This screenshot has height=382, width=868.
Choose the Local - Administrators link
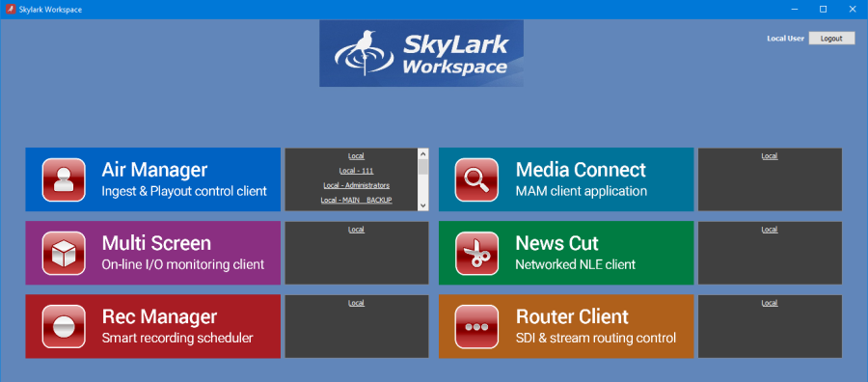pos(356,185)
